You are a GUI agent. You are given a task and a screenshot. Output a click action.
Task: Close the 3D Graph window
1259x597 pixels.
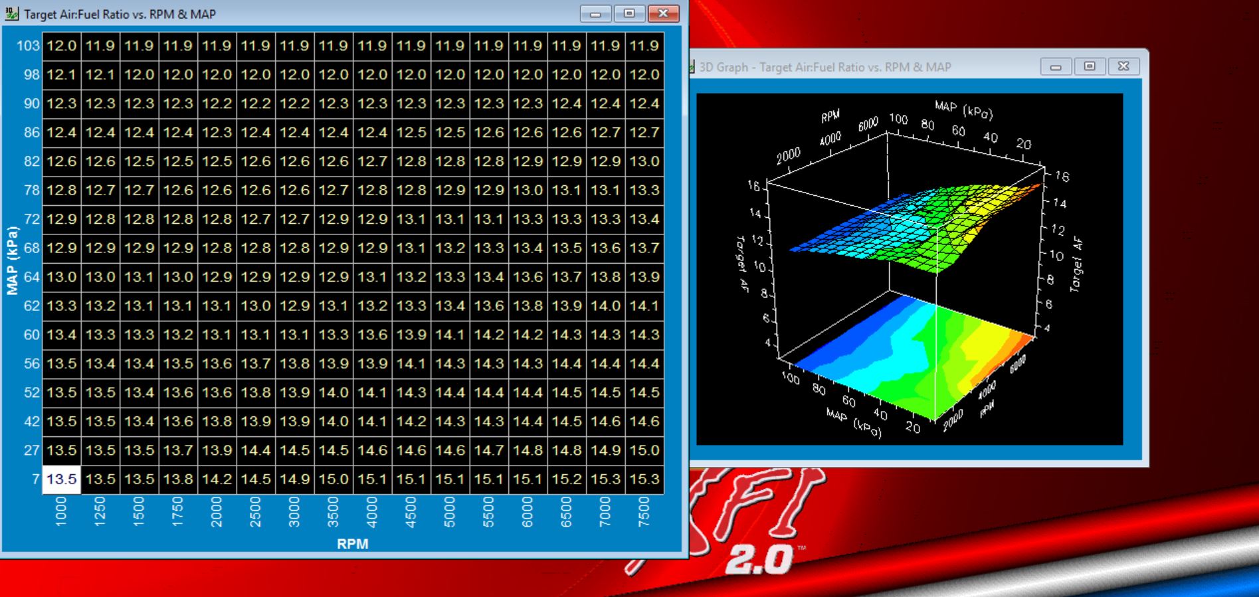tap(1123, 66)
